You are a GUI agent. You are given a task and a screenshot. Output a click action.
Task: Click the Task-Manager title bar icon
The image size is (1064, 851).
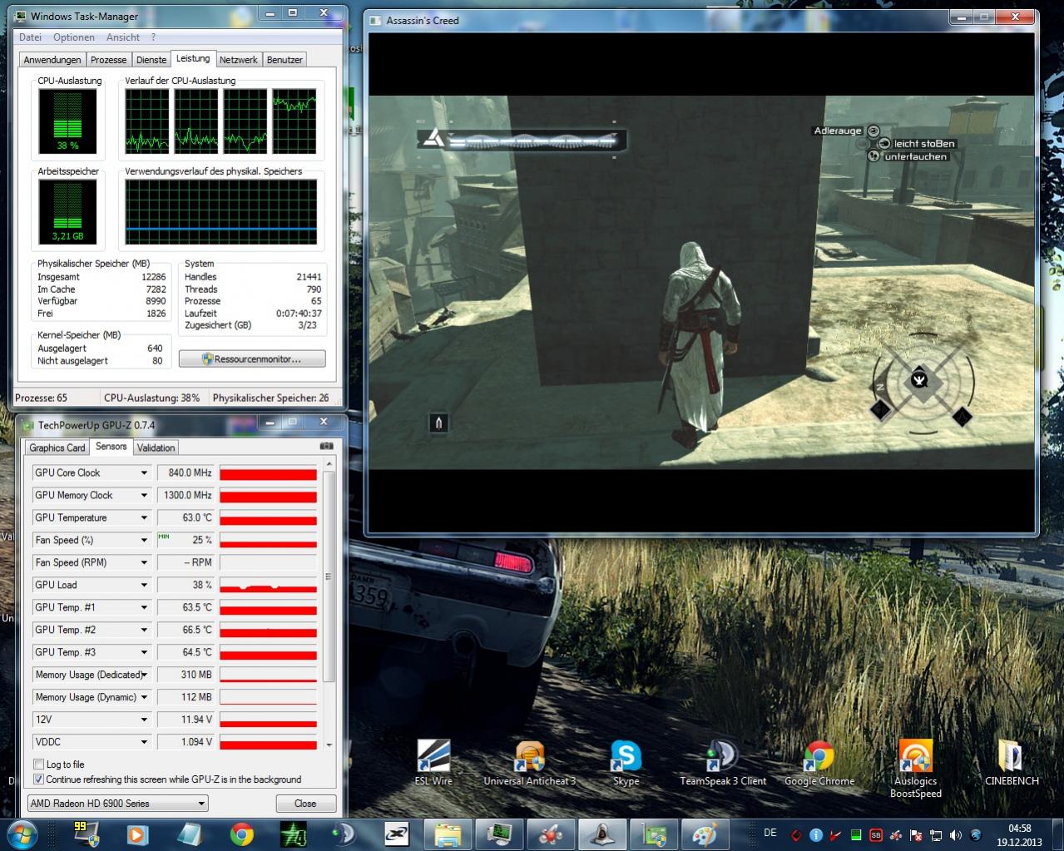point(22,16)
